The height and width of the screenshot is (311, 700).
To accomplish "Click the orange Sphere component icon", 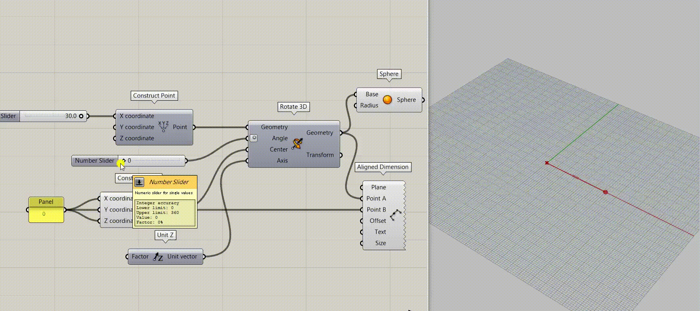I will click(388, 100).
